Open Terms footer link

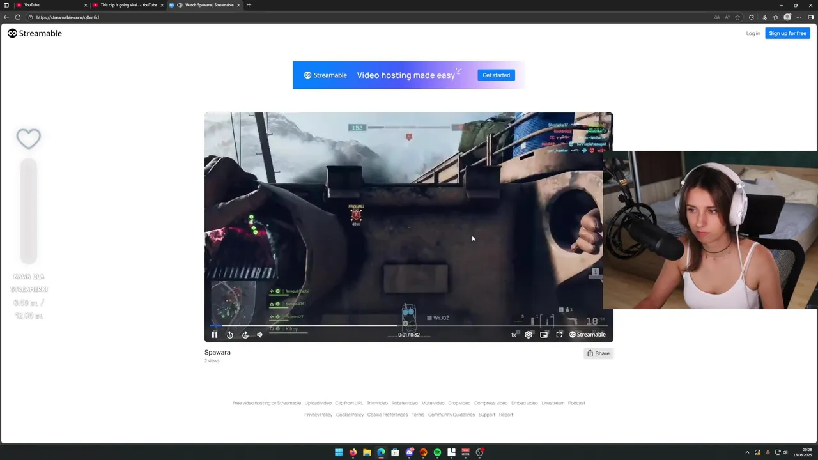coord(418,415)
